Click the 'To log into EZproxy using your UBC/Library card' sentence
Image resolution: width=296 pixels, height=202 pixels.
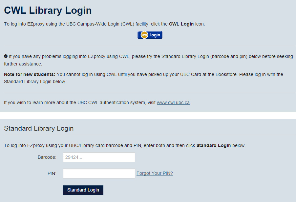[x=98, y=145]
